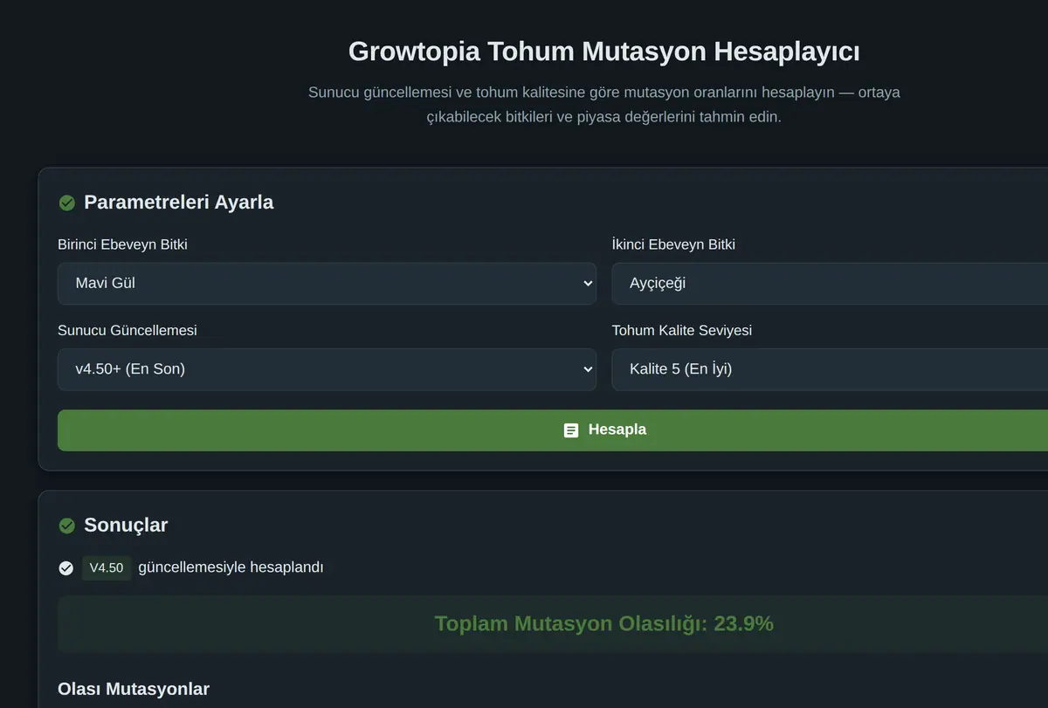Open the Birinci Ebeveyn Bitki dropdown
This screenshot has width=1048, height=708.
[x=327, y=284]
